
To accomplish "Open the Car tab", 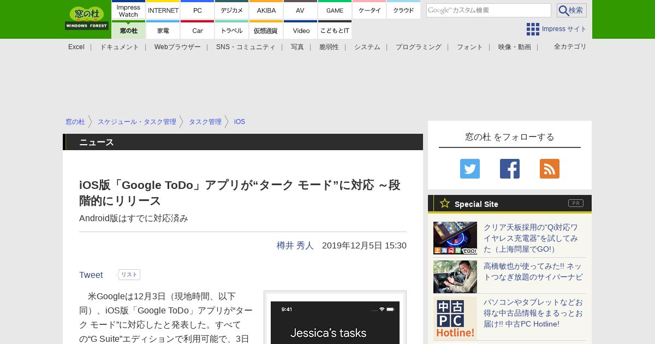I will coord(198,30).
